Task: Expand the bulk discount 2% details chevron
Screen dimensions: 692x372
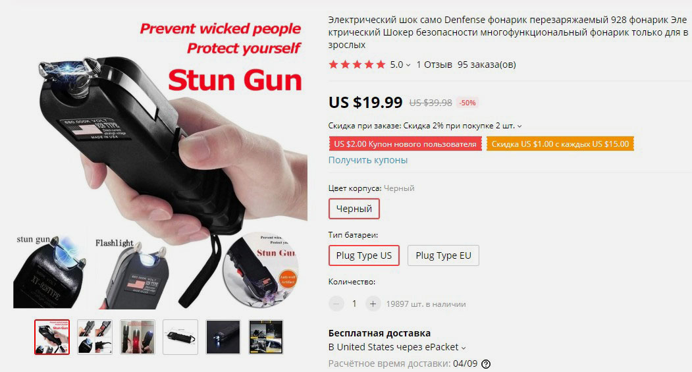Action: tap(519, 126)
